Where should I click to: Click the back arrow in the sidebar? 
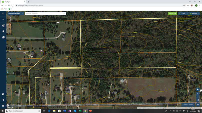(3, 14)
